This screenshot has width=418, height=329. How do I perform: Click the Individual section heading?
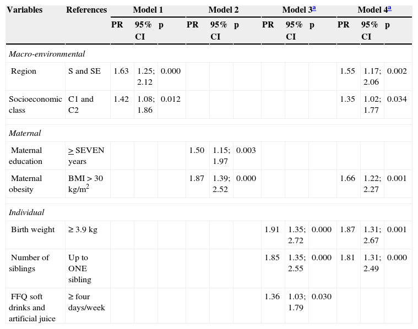tap(26, 212)
